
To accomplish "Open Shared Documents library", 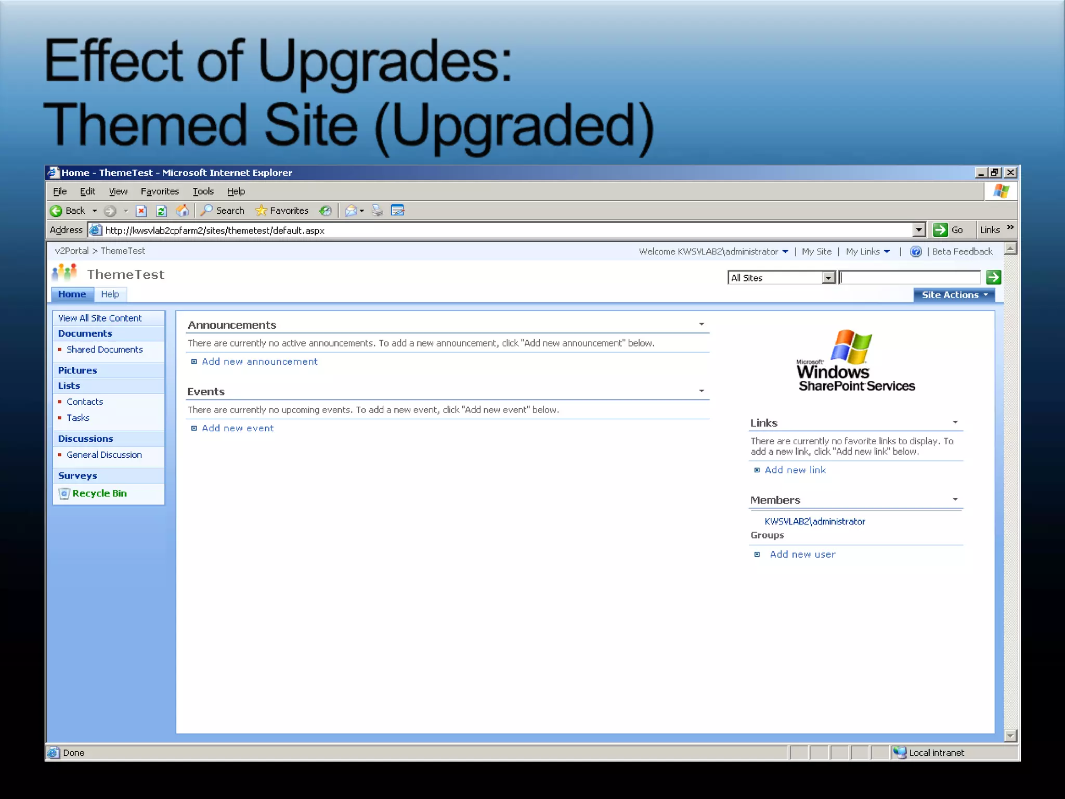I will click(x=105, y=350).
